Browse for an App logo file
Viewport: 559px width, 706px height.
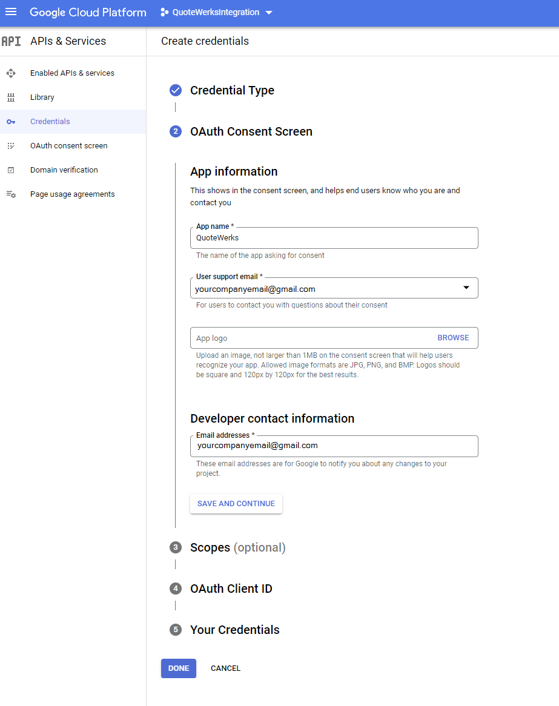click(453, 338)
